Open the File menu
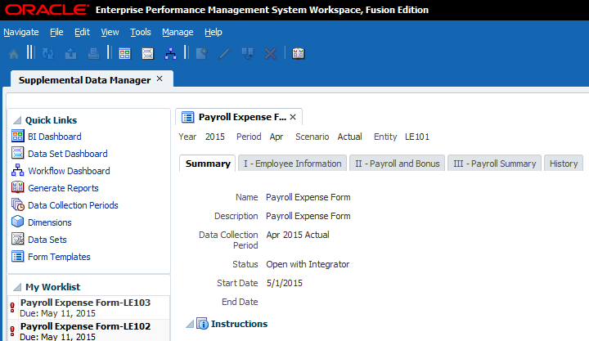Image resolution: width=589 pixels, height=341 pixels. (56, 32)
